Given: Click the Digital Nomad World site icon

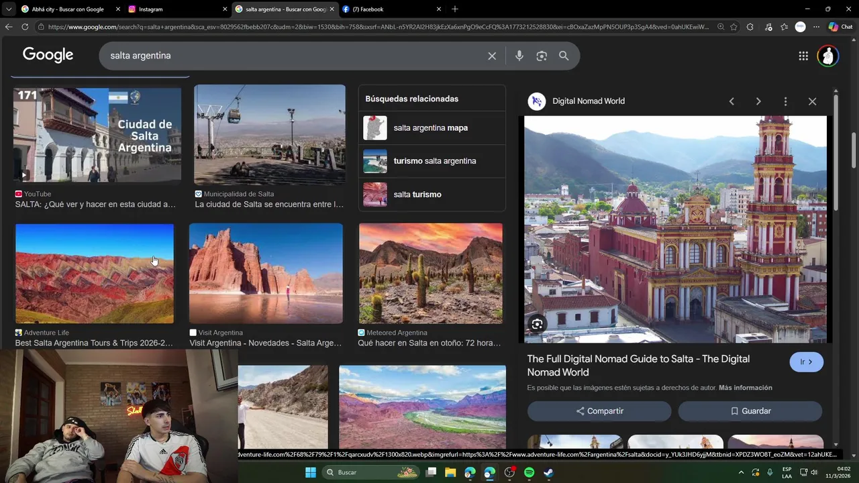Looking at the screenshot, I should [536, 101].
